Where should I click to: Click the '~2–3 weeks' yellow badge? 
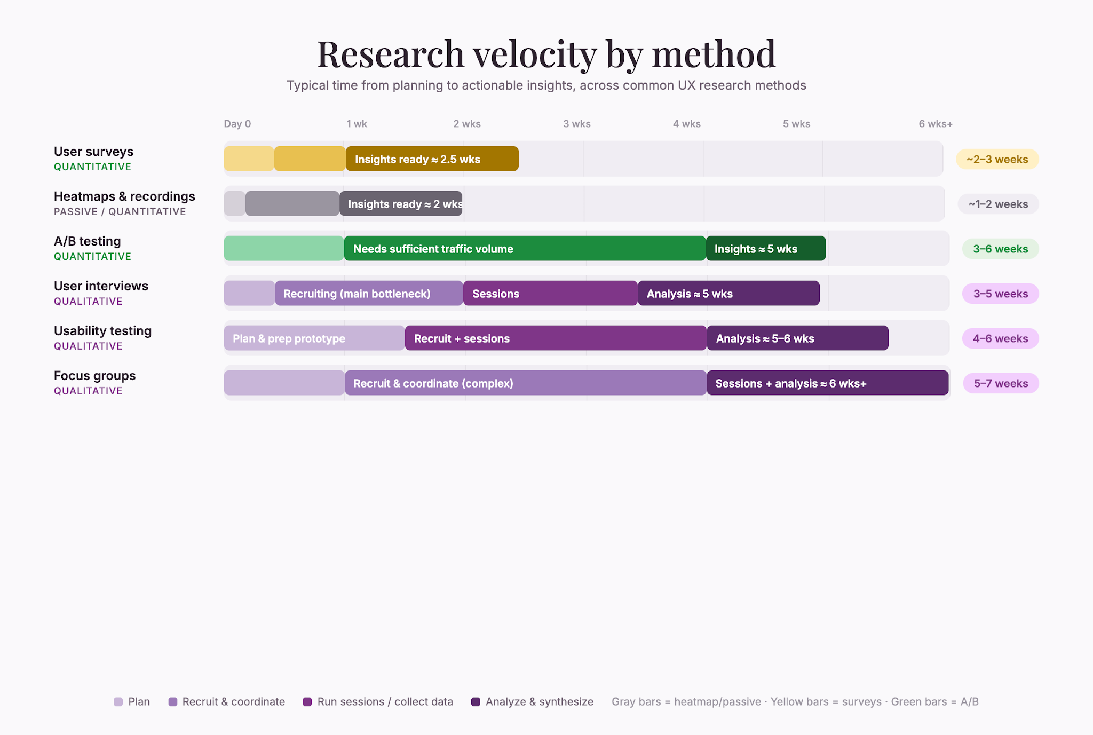click(x=997, y=159)
